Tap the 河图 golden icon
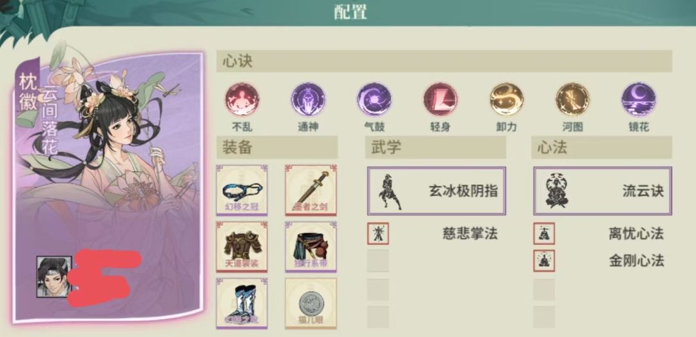The width and height of the screenshot is (696, 337). point(573,99)
